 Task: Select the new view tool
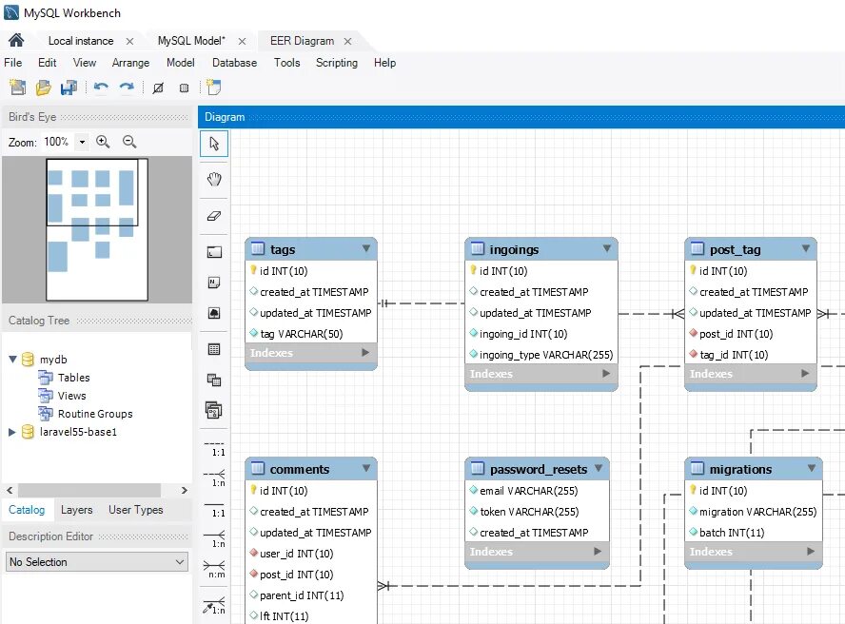coord(214,380)
